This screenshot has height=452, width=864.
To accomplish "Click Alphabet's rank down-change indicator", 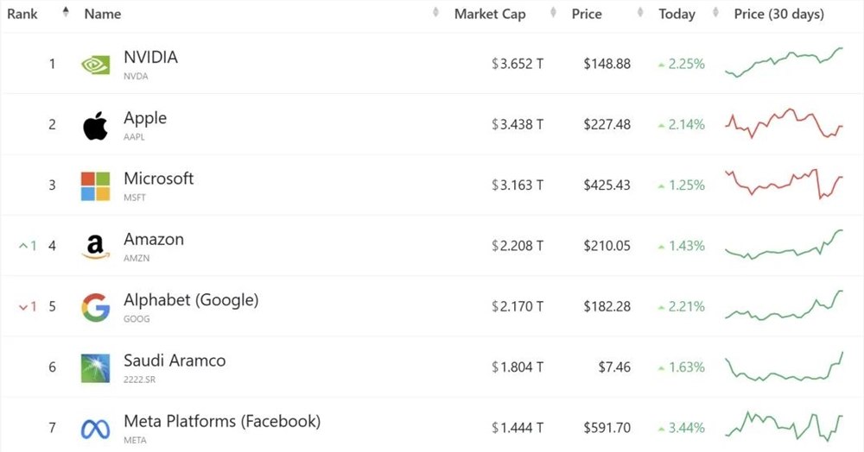I will 28,306.
